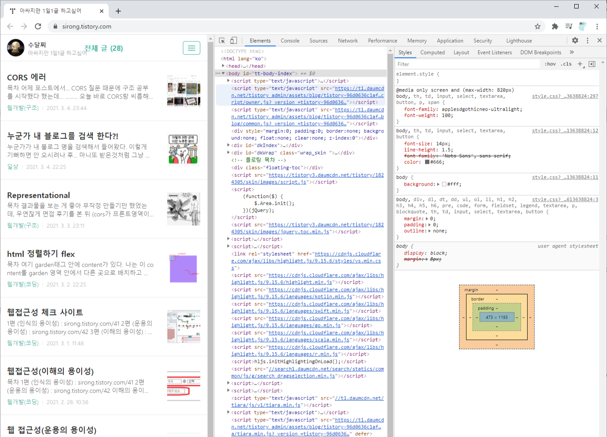Click the Chrome profile avatar
This screenshot has height=437, width=607.
(582, 26)
